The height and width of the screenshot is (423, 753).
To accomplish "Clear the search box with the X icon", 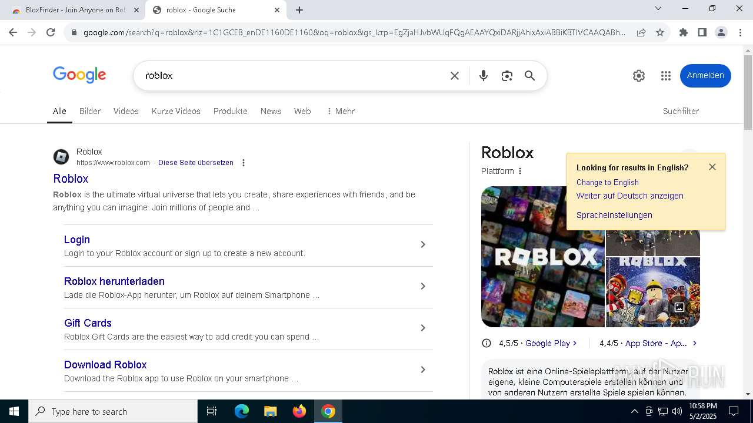I will pos(455,76).
